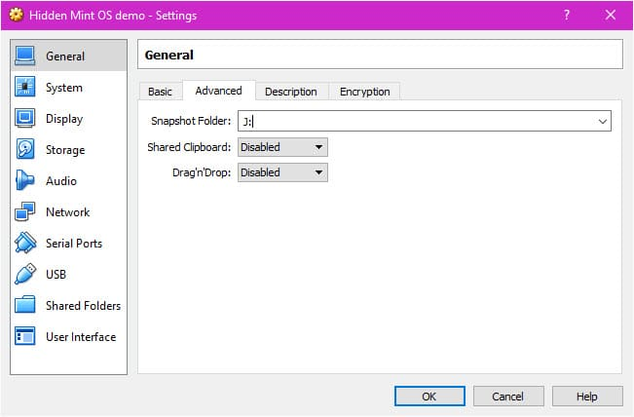Open the Drag'n'Drop dropdown
This screenshot has height=417, width=634.
pos(282,172)
